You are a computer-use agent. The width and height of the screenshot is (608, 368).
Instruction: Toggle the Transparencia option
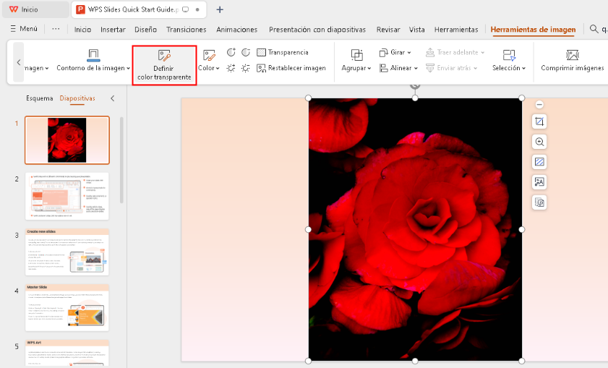[x=283, y=53]
